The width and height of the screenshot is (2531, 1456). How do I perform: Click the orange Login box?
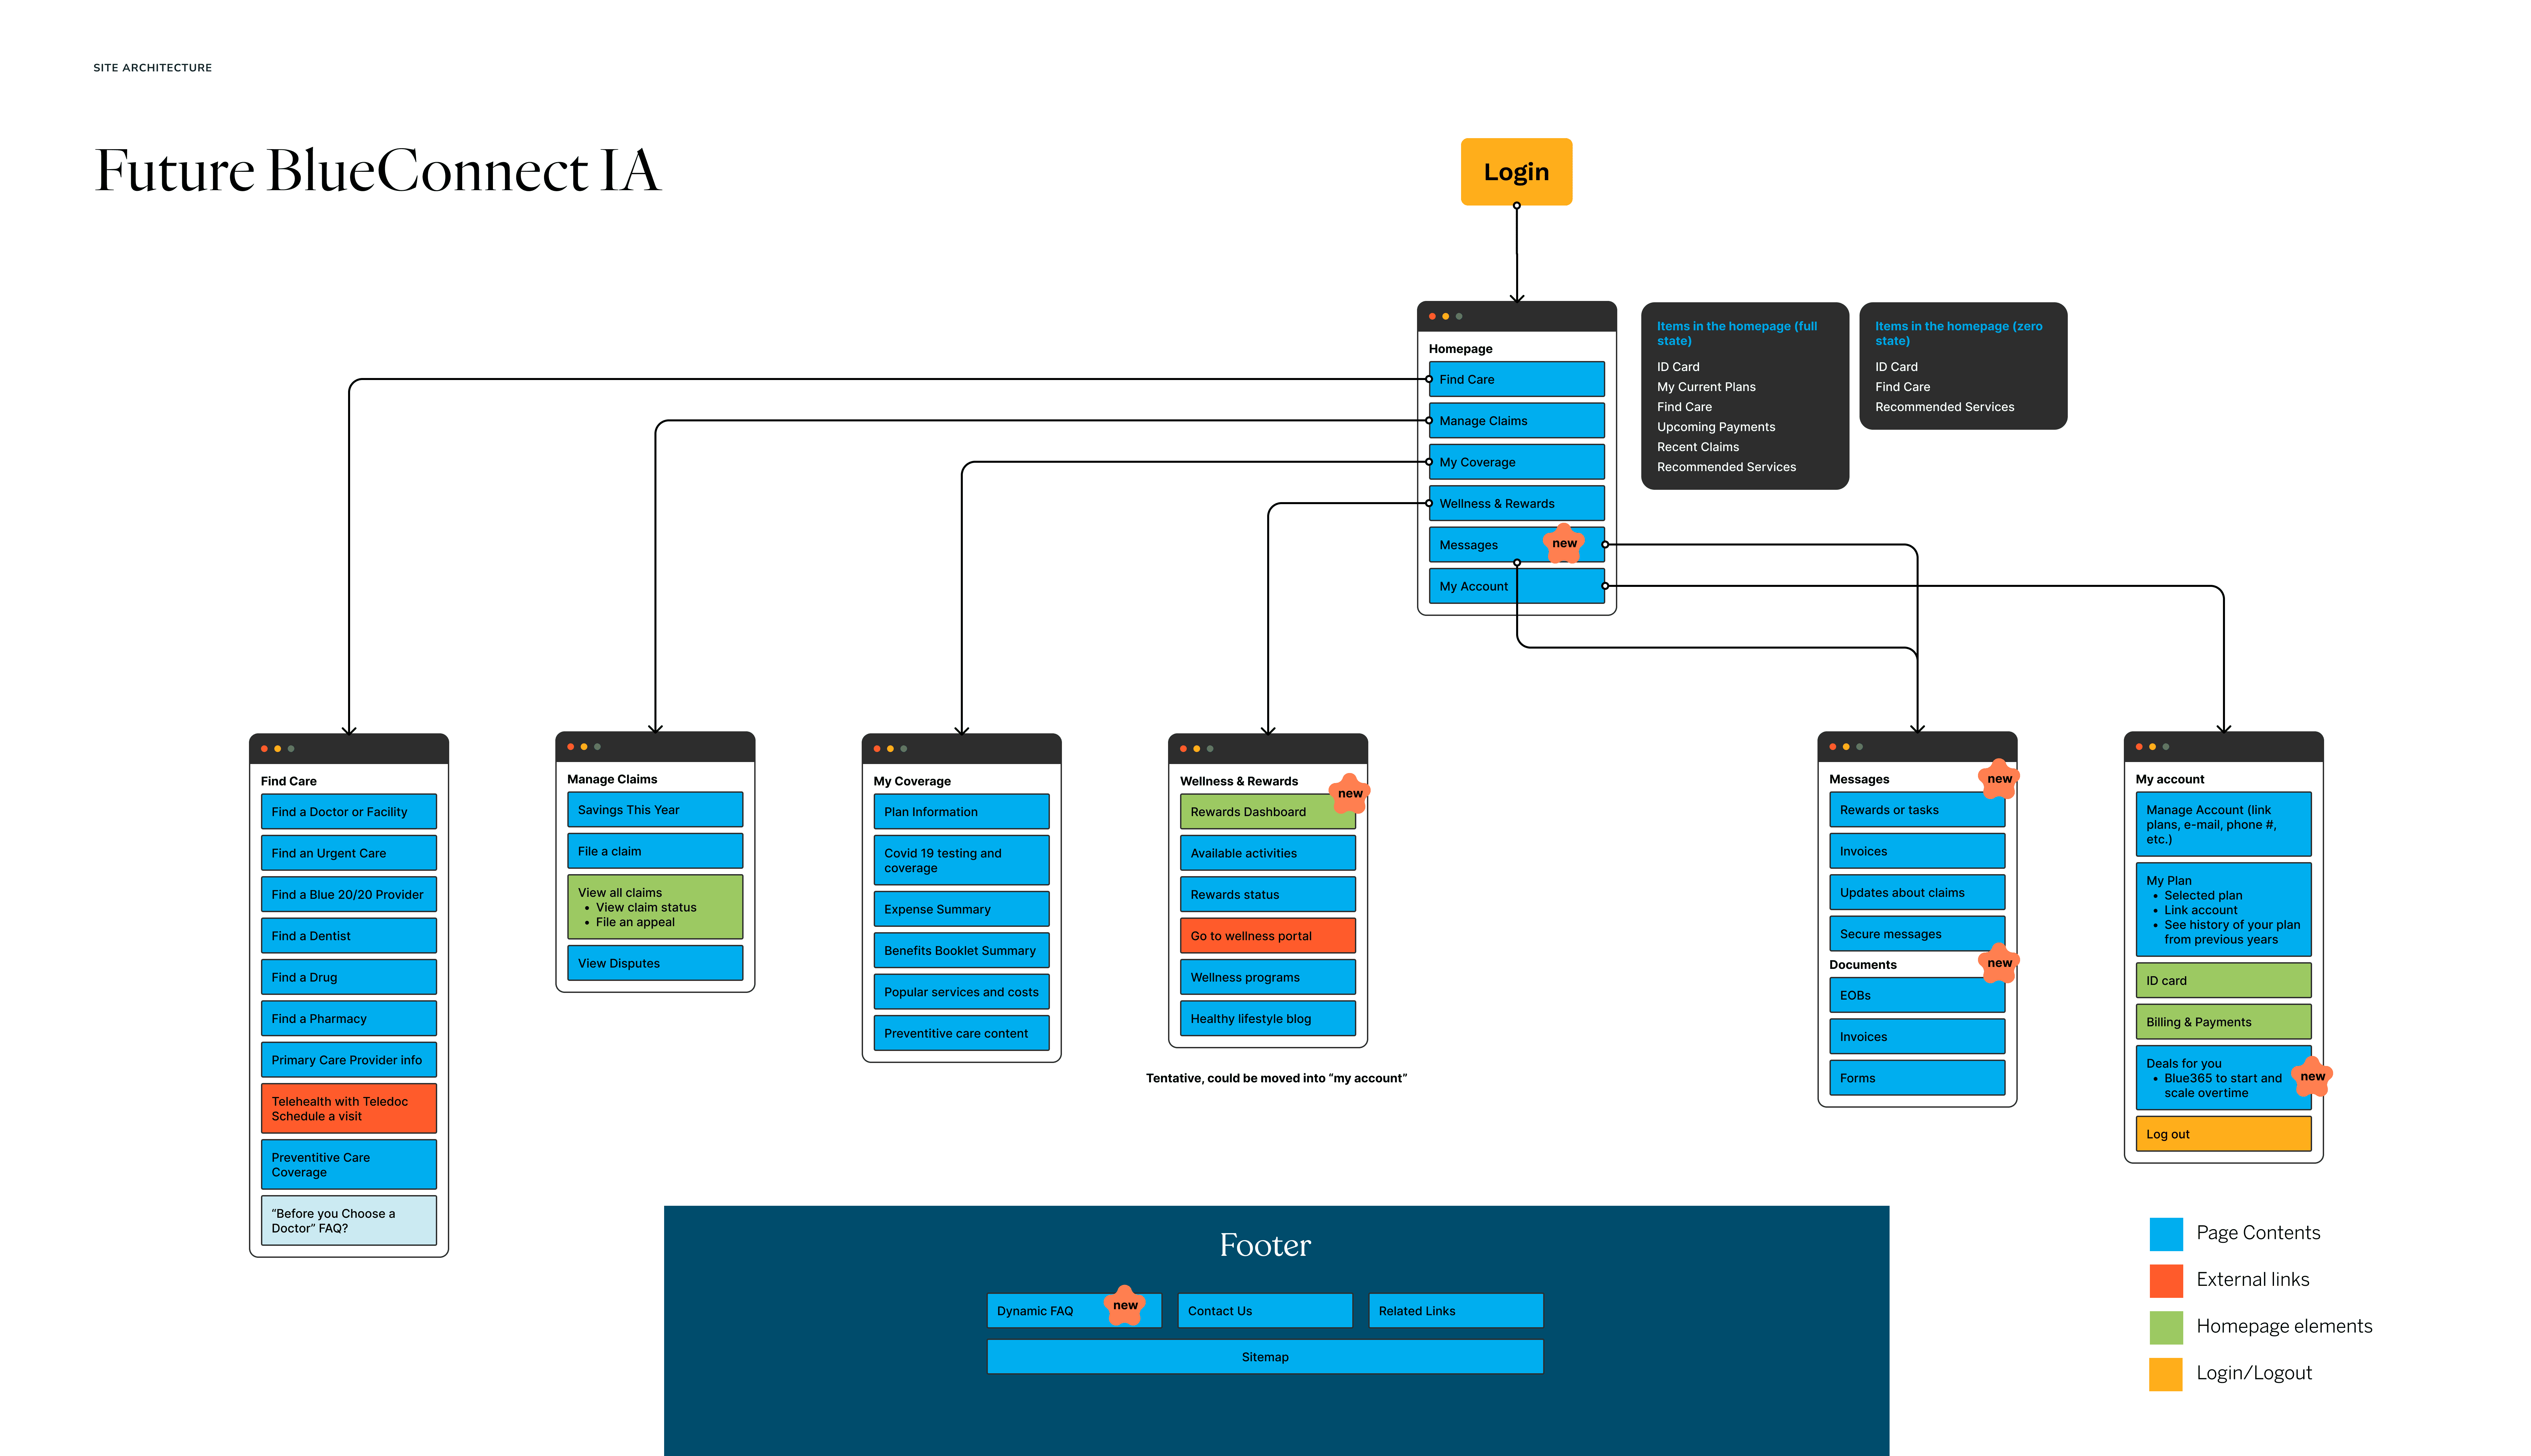[x=1516, y=172]
